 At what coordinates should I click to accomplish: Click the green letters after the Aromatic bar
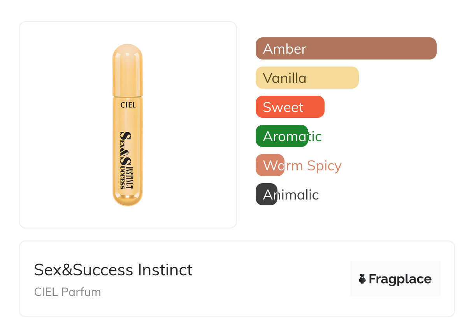[315, 136]
